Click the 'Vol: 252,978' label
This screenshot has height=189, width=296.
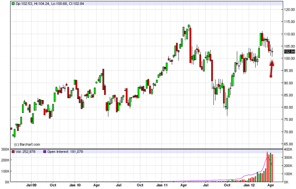[x=25, y=152]
